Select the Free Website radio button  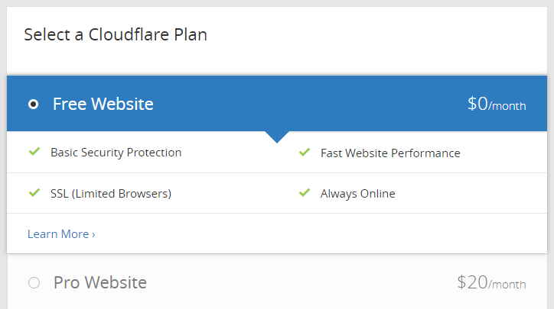pos(33,105)
